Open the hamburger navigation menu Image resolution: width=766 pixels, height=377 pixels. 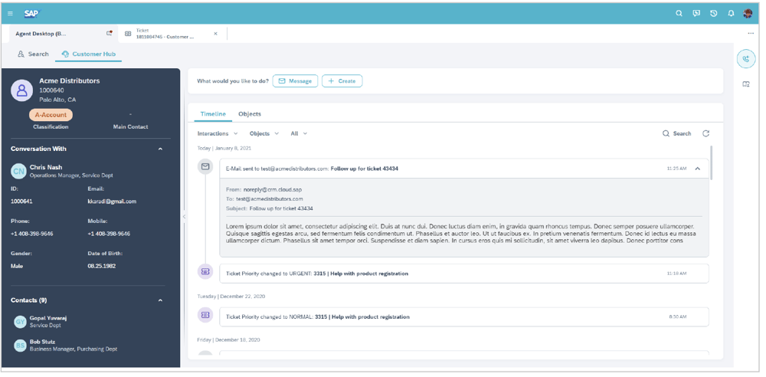coord(10,14)
